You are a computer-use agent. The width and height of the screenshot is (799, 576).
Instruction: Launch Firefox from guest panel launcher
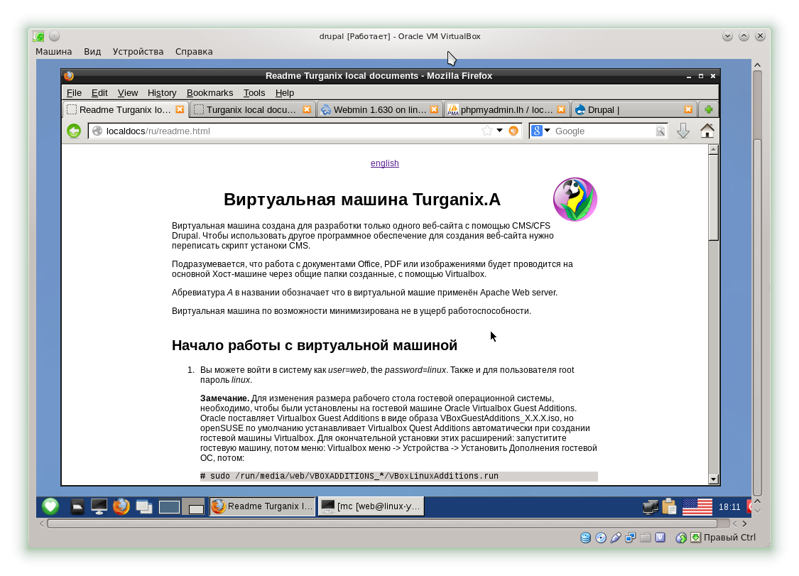121,506
